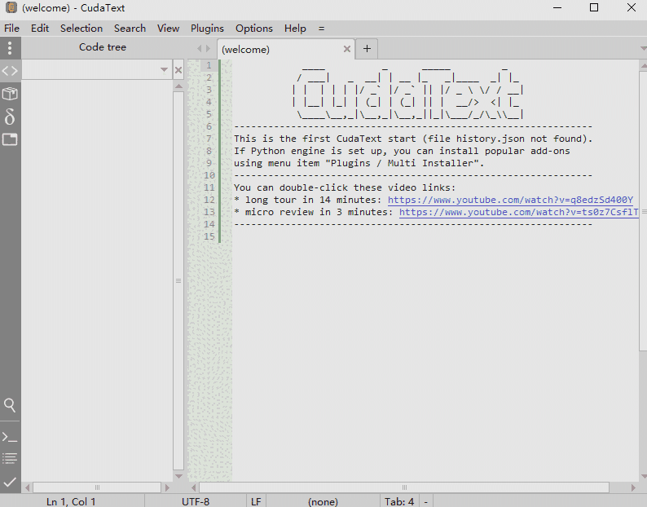Clear the code tree filter field
Screen dimensions: 647x507
point(178,71)
